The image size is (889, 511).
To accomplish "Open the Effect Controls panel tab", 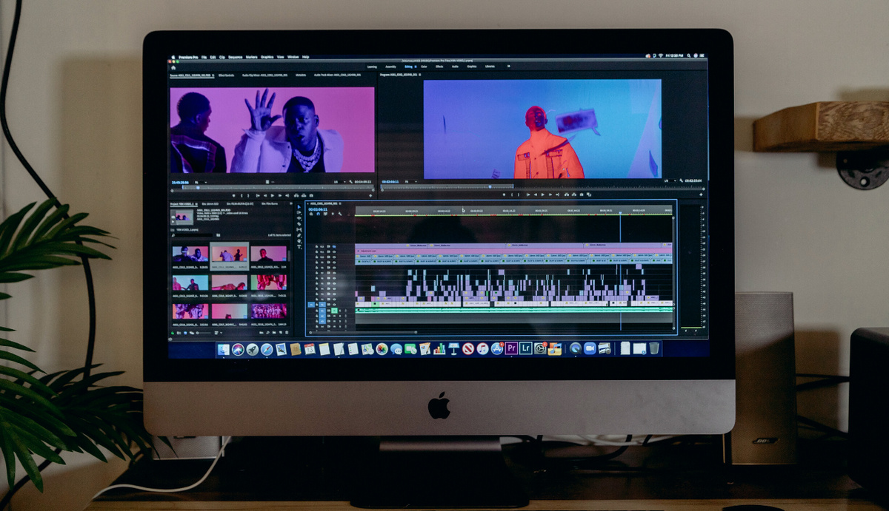I will click(226, 75).
